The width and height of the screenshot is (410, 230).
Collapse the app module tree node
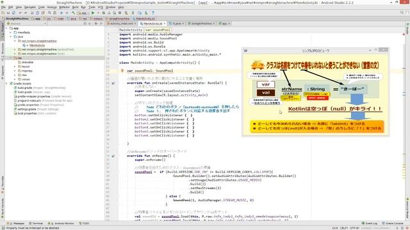click(7, 28)
